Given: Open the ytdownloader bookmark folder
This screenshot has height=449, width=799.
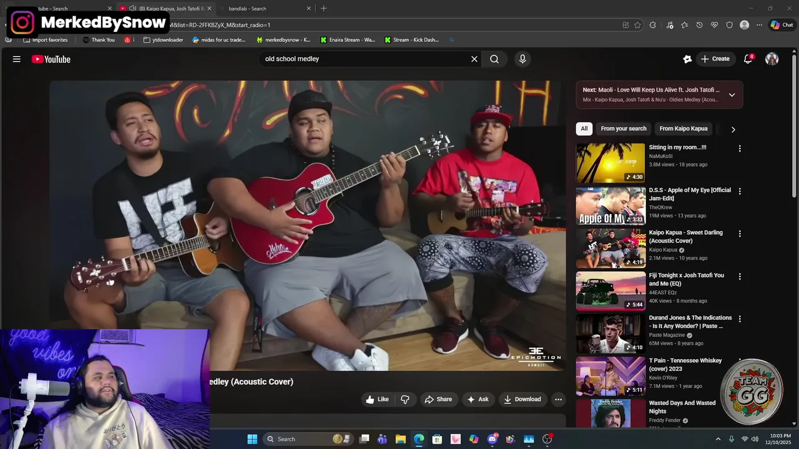Looking at the screenshot, I should 164,40.
